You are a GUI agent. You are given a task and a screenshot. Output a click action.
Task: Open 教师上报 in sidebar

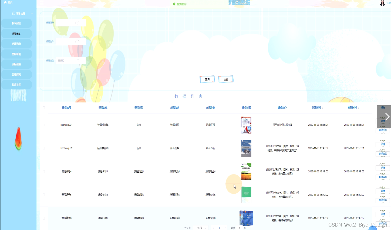tap(16, 85)
